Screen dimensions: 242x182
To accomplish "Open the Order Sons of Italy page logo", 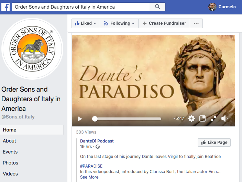I will 32,49.
